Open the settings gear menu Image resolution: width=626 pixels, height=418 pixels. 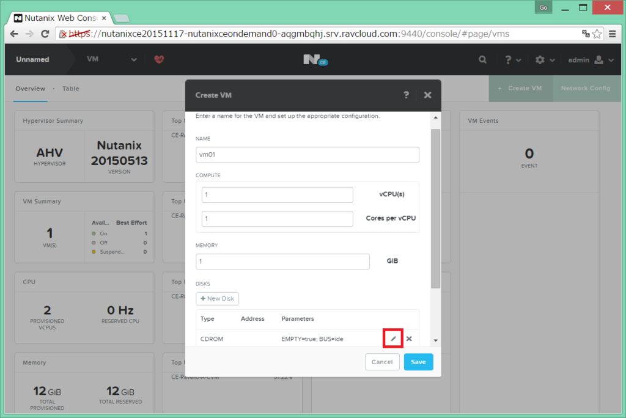point(545,60)
